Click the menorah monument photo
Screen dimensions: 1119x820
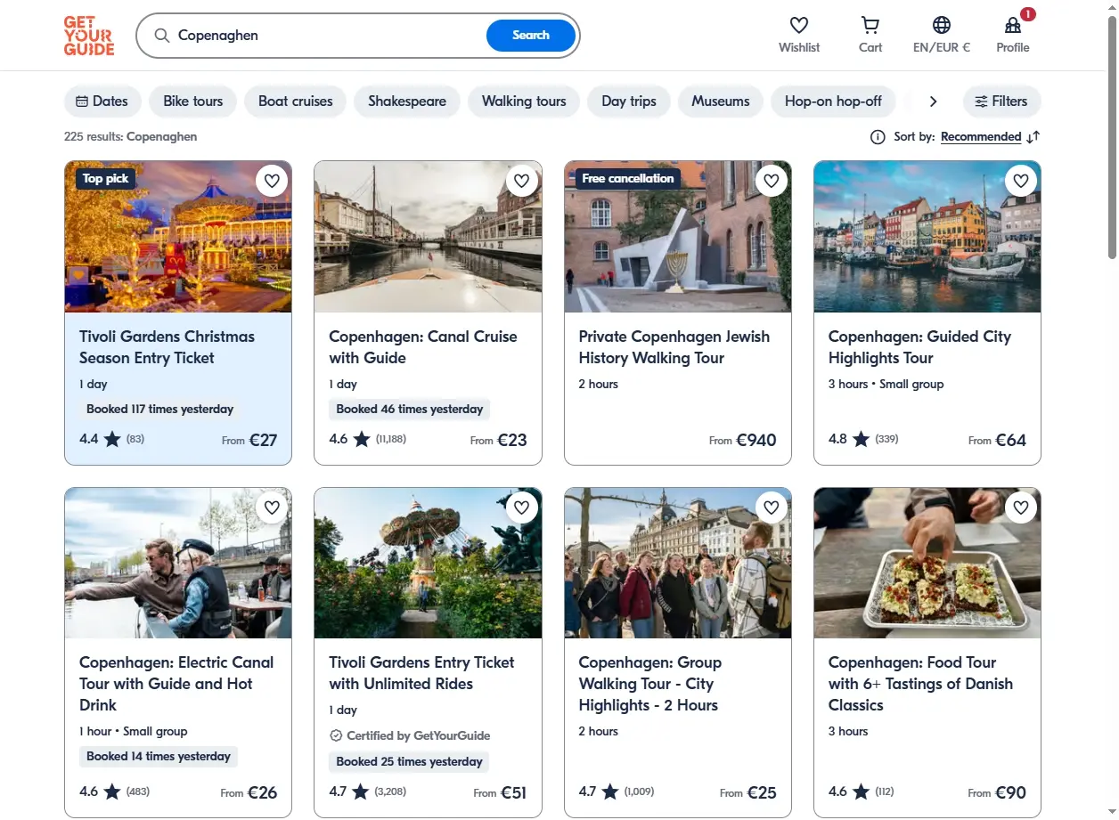[678, 237]
